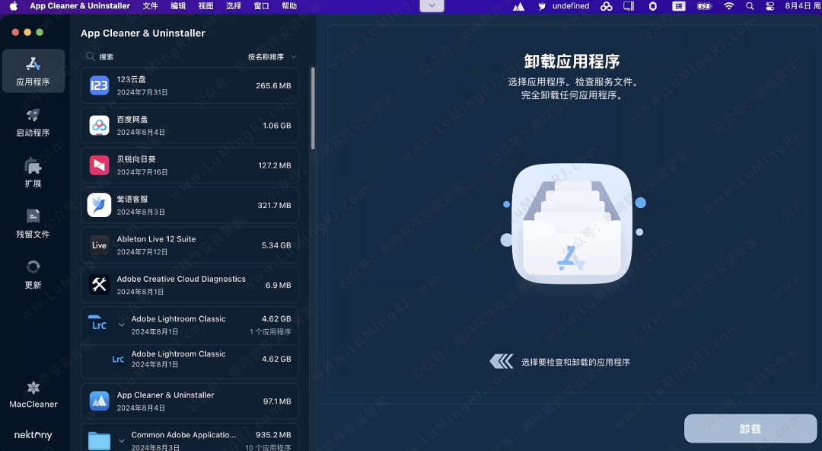Click the 卸载 uninstall button
Viewport: 822px width, 451px height.
(750, 428)
